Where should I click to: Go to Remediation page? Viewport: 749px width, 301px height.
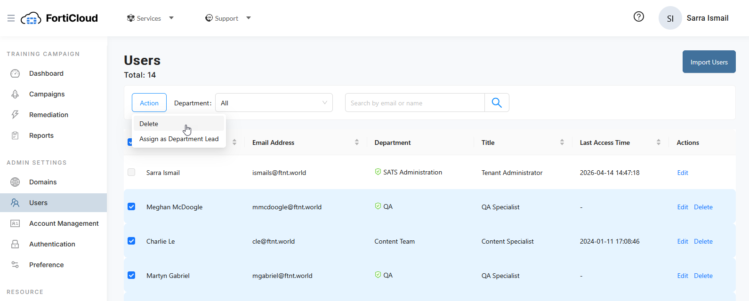pyautogui.click(x=48, y=115)
